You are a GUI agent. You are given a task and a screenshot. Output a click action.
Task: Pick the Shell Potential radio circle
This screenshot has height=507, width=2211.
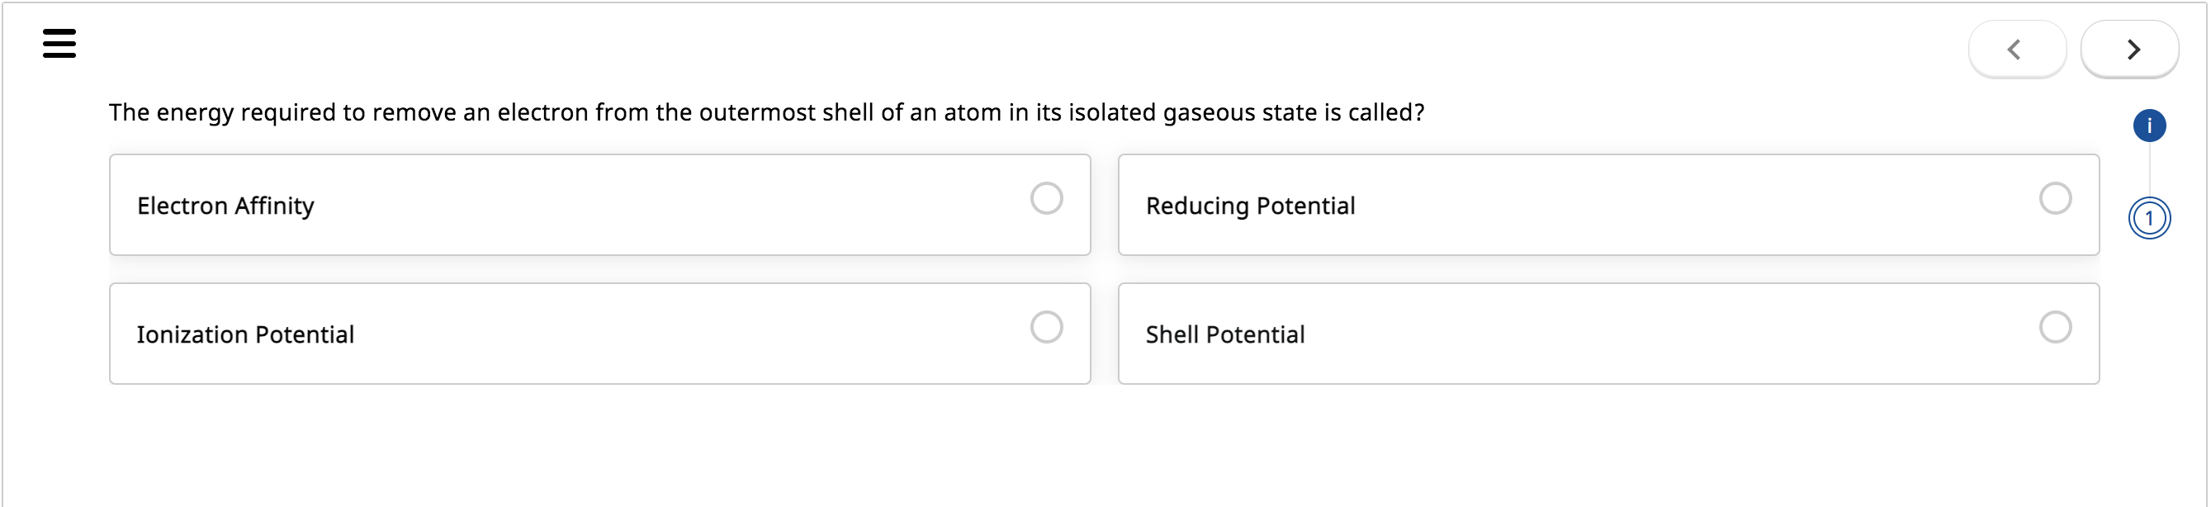2055,328
